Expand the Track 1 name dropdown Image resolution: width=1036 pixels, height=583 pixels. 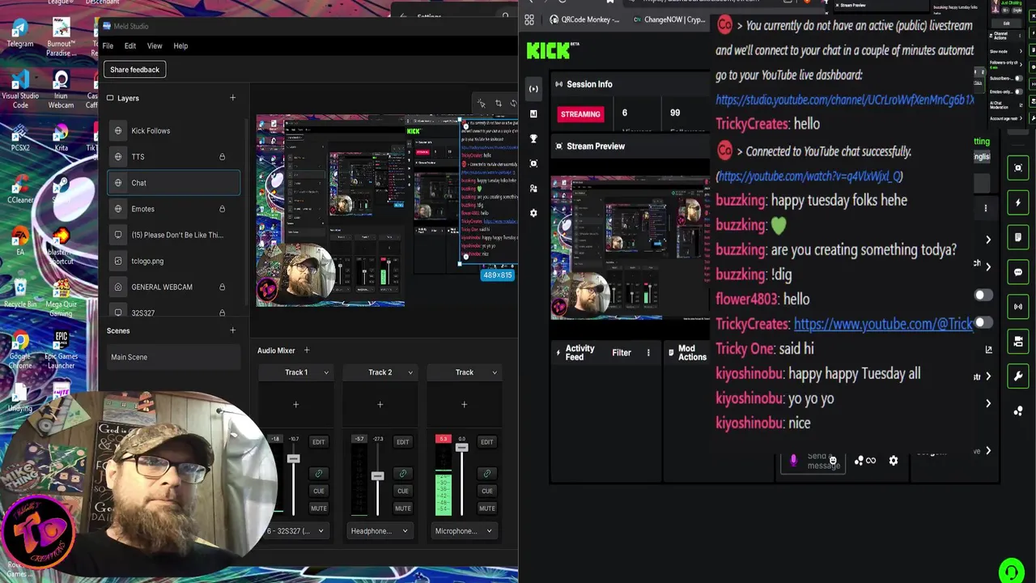(326, 372)
